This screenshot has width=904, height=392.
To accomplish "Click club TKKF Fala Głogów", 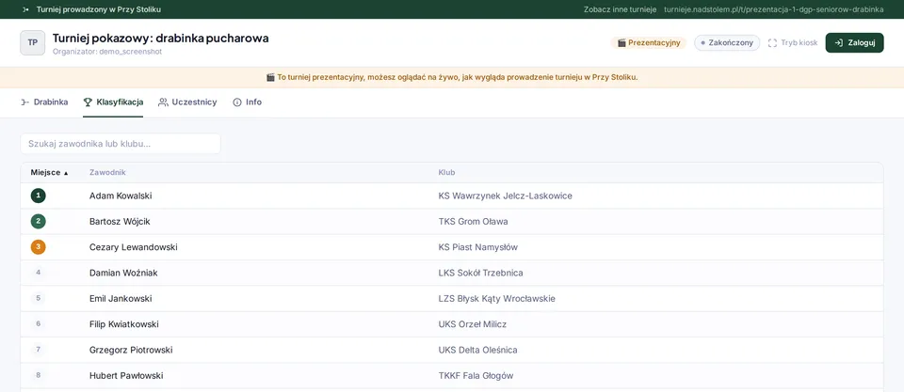I will (476, 375).
